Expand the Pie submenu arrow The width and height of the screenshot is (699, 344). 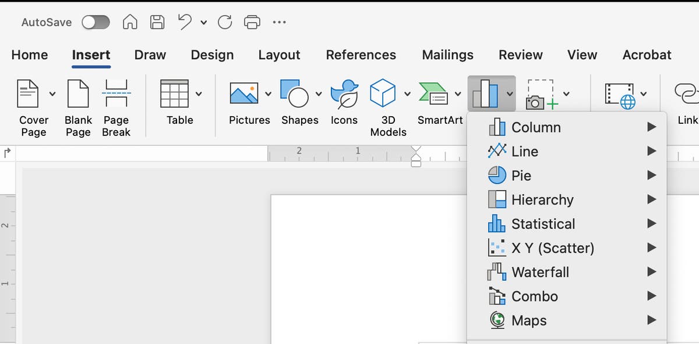652,175
